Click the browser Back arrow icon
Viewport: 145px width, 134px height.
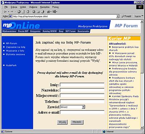5,12
